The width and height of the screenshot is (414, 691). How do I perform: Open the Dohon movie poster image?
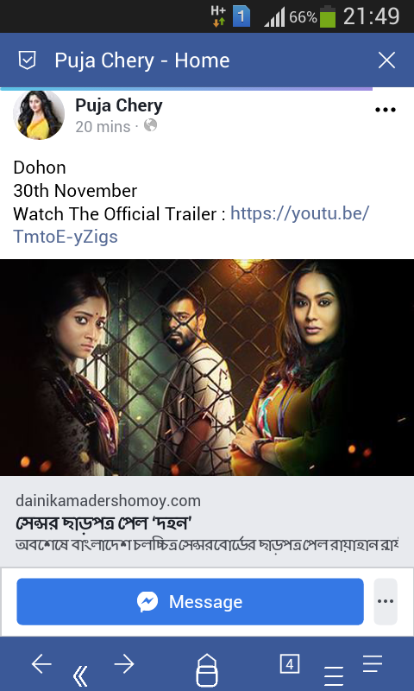click(x=207, y=367)
